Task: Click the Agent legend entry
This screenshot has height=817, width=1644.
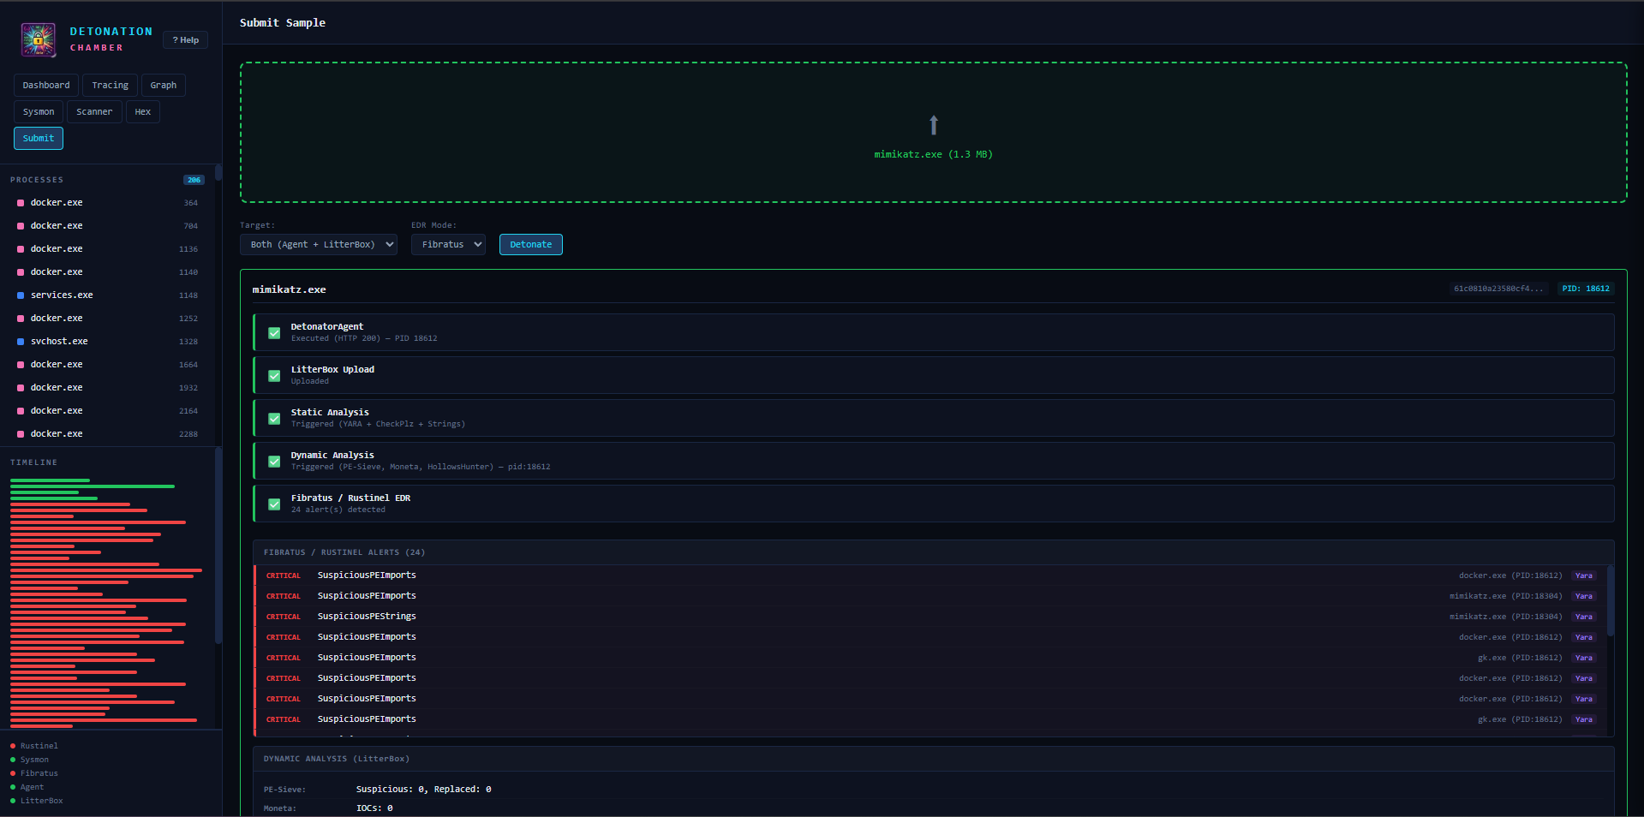Action: (32, 787)
